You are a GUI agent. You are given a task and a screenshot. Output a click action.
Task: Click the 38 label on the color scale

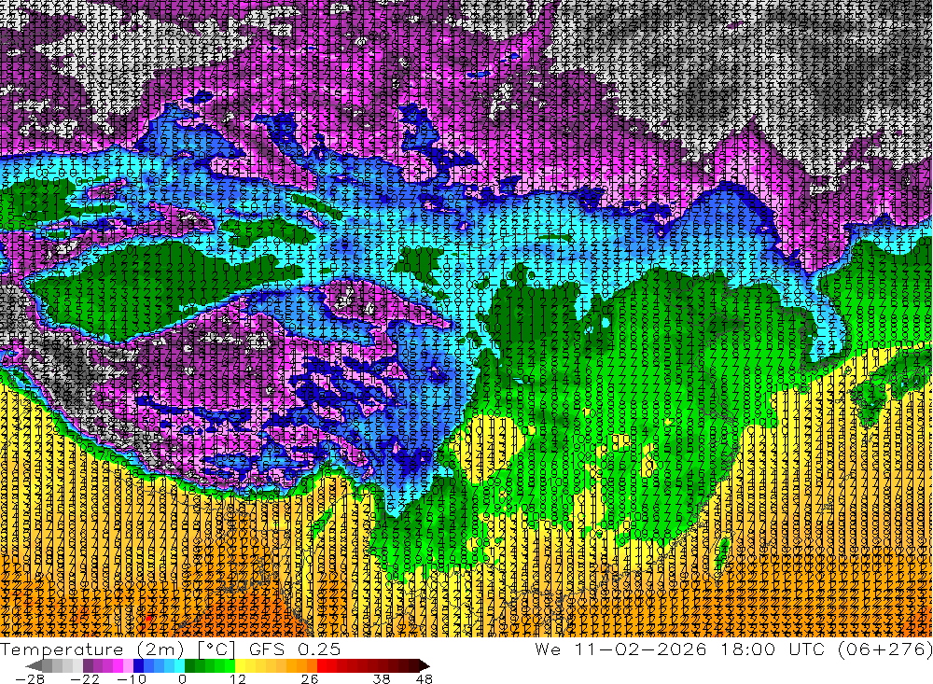tap(381, 678)
